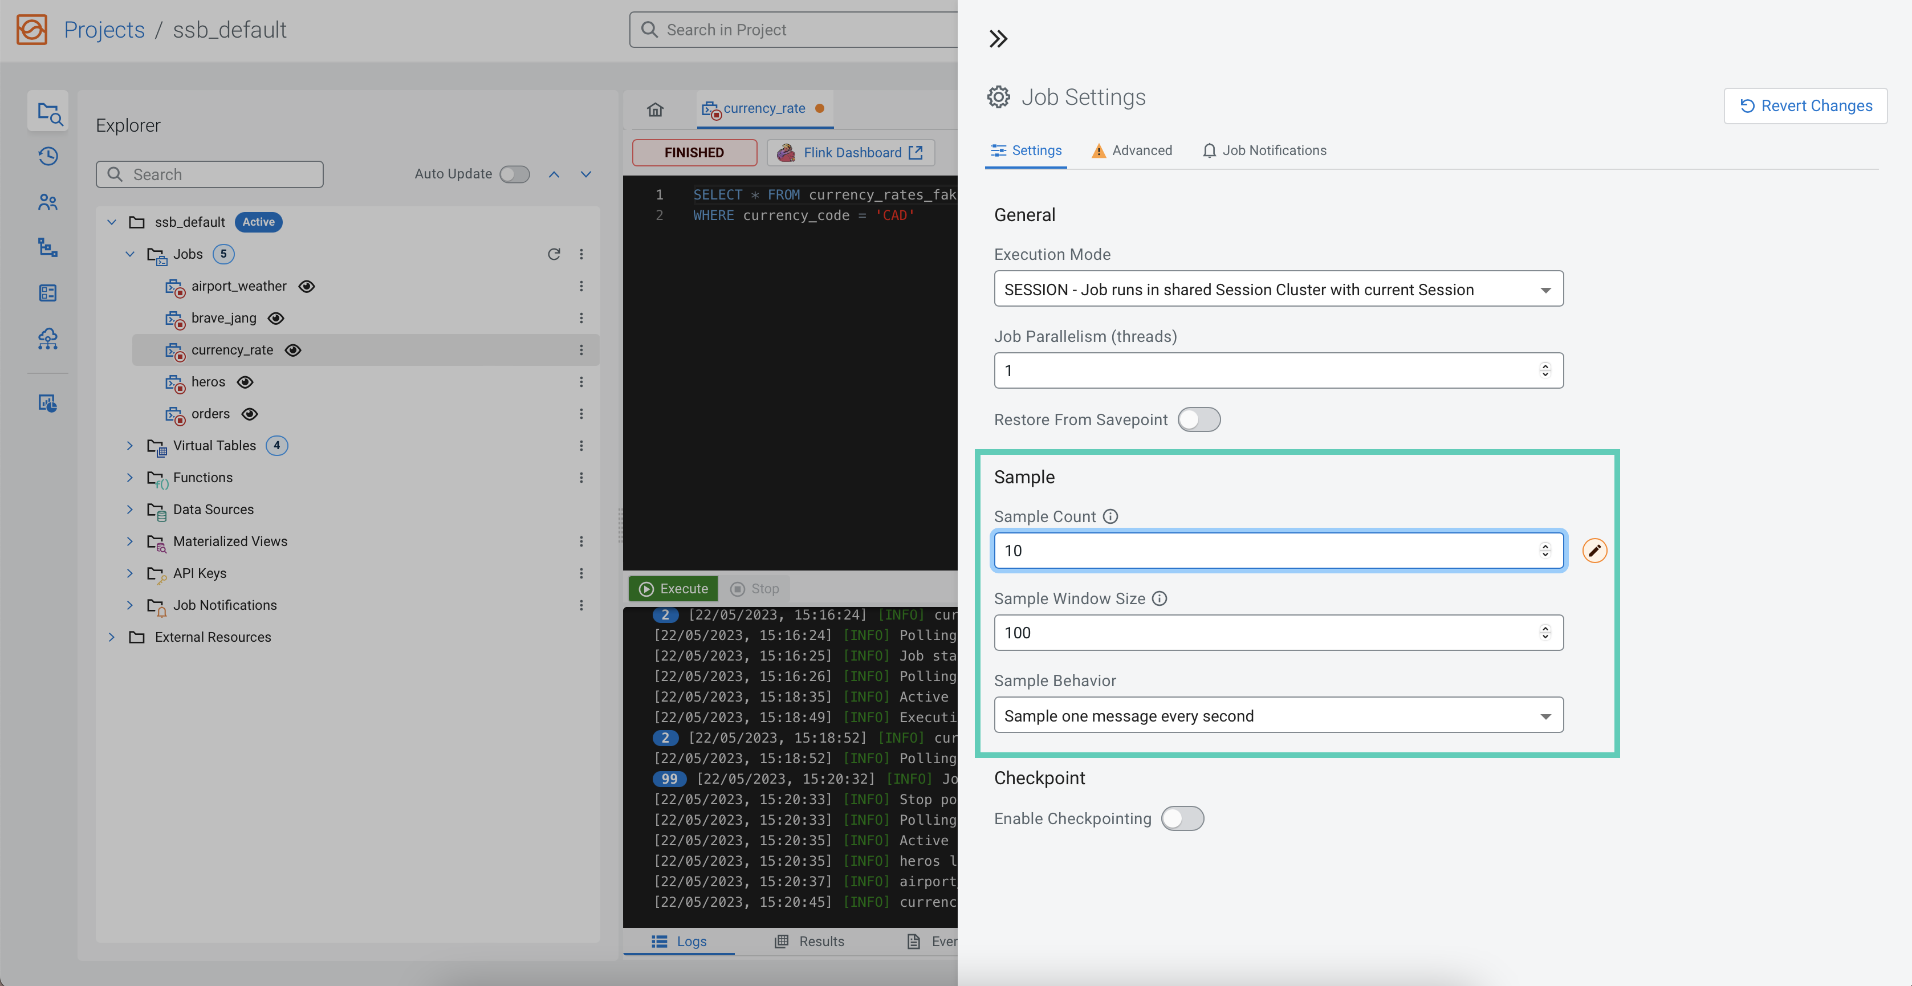Click the refresh icon next to Jobs
Viewport: 1912px width, 986px height.
(554, 254)
